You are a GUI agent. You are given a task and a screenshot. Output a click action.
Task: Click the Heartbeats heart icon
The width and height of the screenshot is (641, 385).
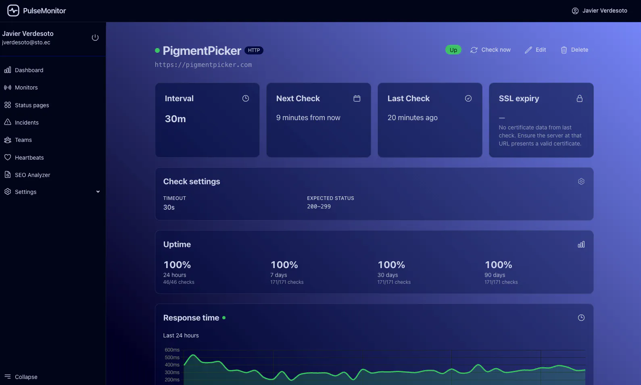8,157
